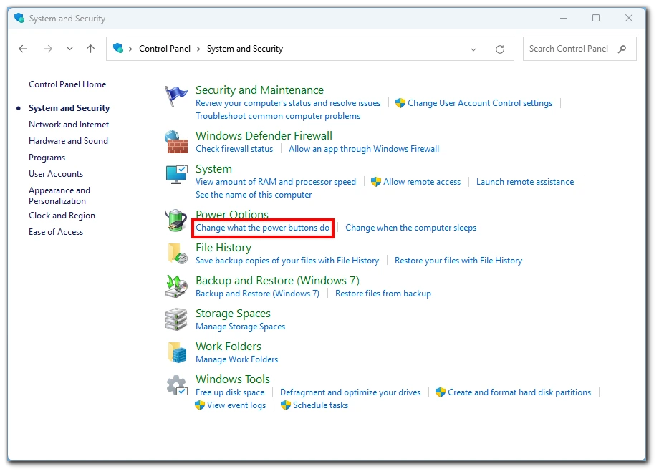Click Control Panel breadcrumb

(164, 49)
